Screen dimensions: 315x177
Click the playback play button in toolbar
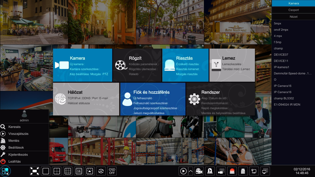point(183,171)
